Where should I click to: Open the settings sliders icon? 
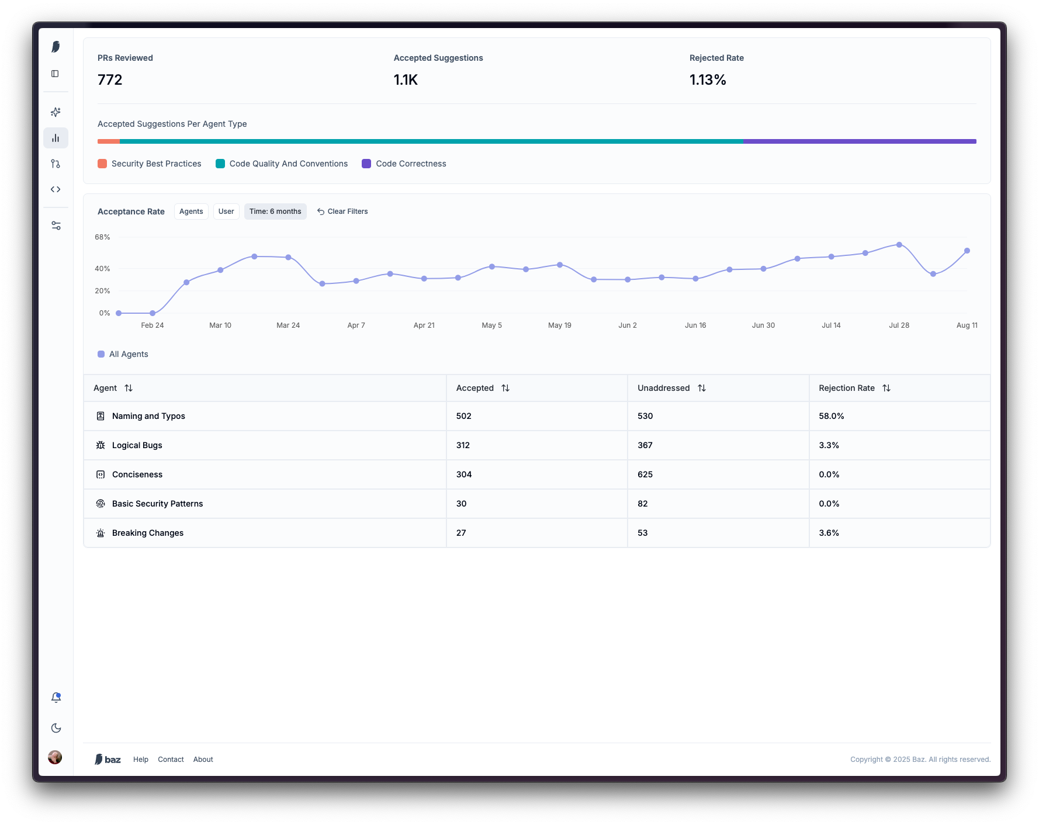point(56,226)
